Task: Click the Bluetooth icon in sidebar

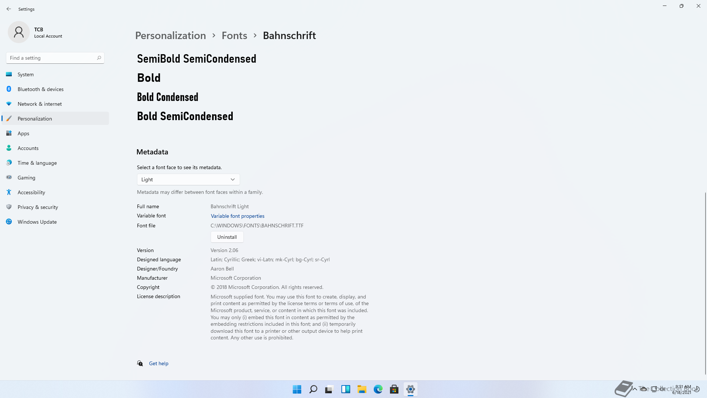Action: [x=9, y=89]
